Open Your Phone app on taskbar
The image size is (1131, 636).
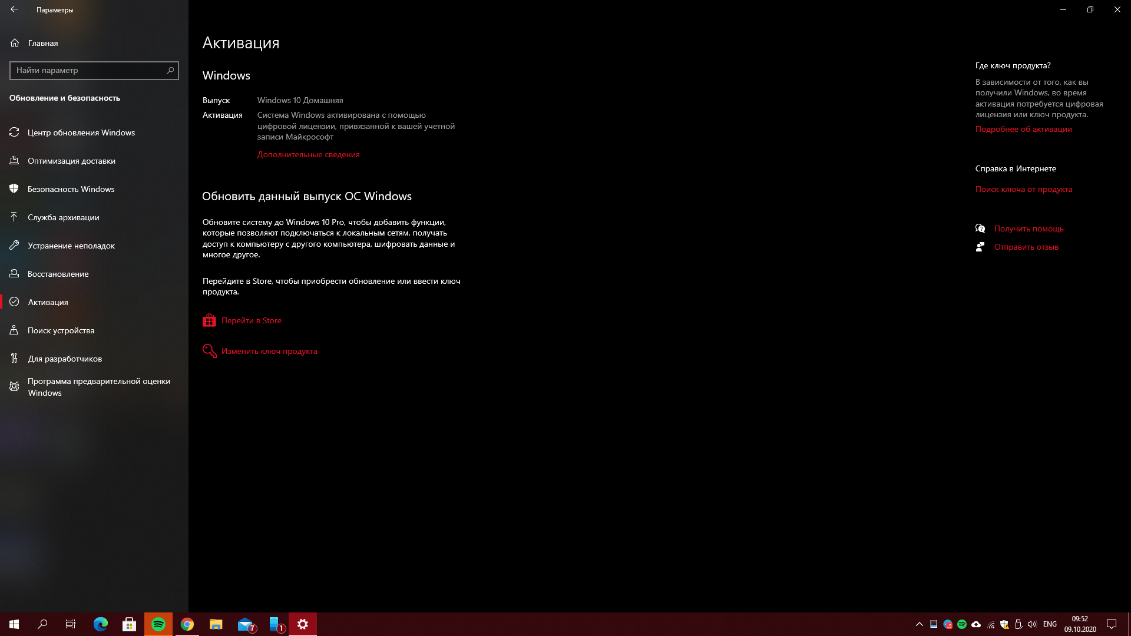click(275, 624)
